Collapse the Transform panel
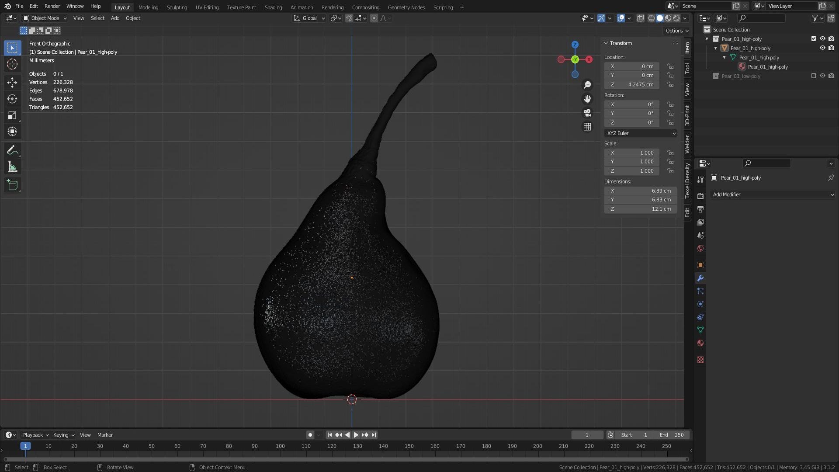Image resolution: width=839 pixels, height=472 pixels. click(606, 43)
